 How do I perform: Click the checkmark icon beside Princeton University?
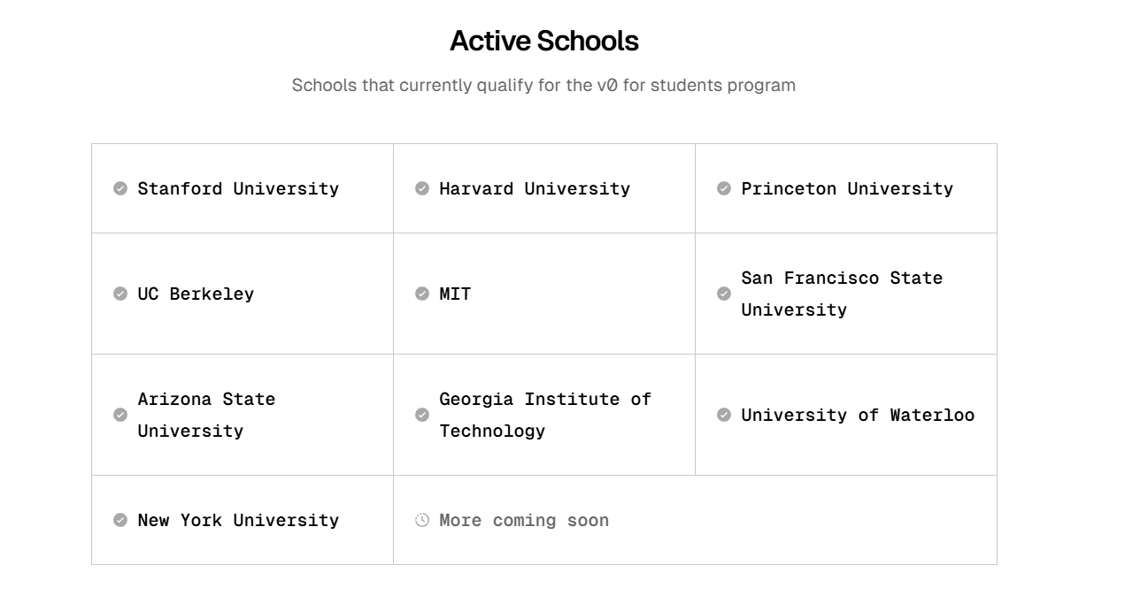pyautogui.click(x=724, y=188)
